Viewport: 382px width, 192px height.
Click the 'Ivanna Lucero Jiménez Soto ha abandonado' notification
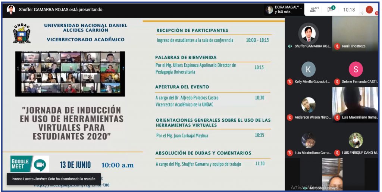(x=54, y=179)
